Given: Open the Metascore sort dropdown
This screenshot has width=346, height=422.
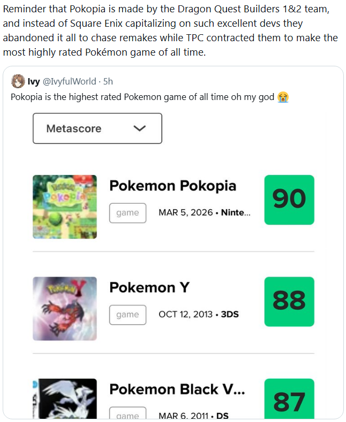Looking at the screenshot, I should point(97,128).
